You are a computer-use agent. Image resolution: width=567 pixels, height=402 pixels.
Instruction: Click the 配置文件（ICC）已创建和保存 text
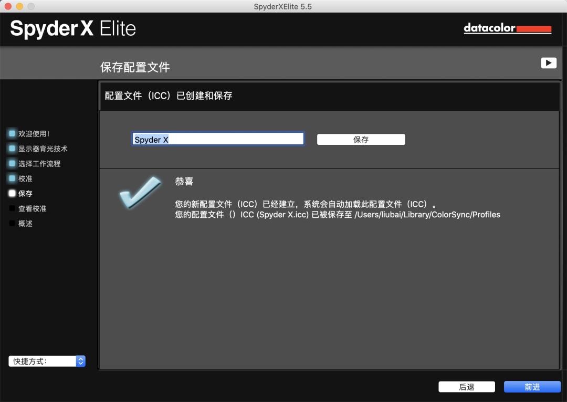[x=169, y=96]
